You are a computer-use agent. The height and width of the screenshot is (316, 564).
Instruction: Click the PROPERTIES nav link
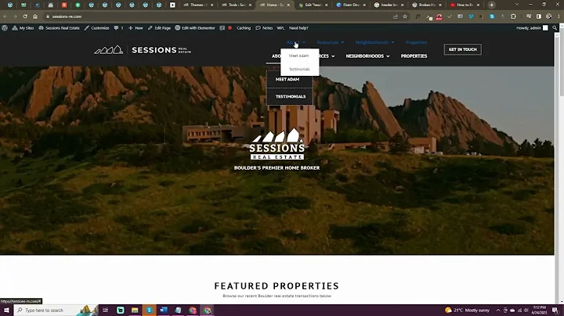(x=414, y=56)
